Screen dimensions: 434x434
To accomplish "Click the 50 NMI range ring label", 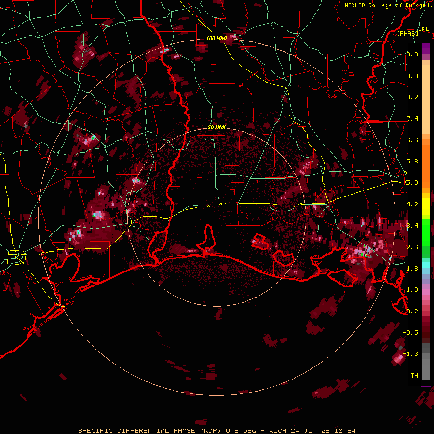I will point(217,128).
